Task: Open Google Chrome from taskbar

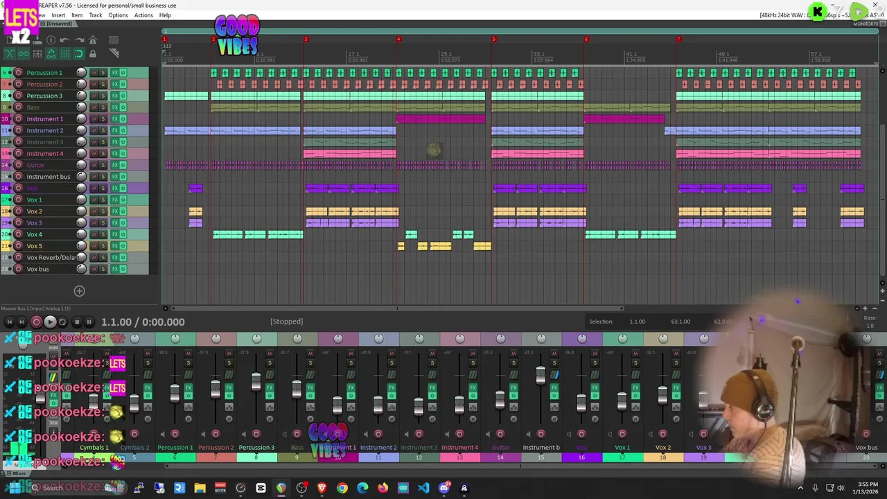Action: 342,488
